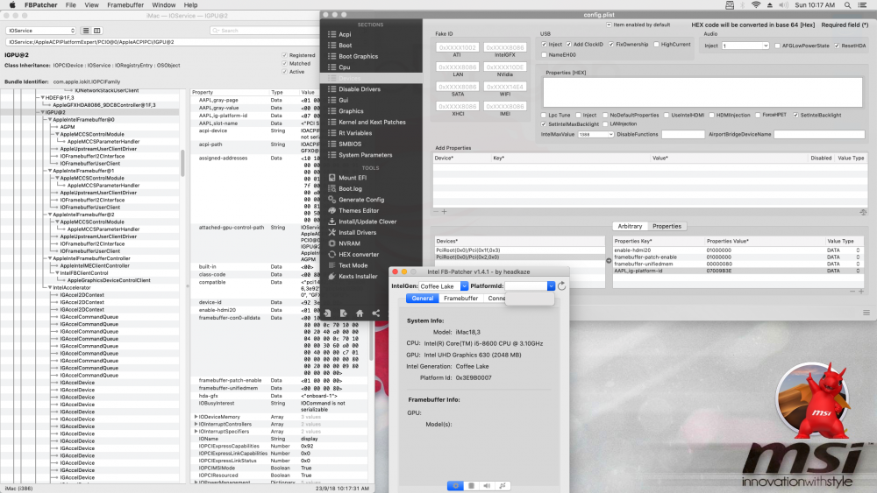Open the Kernel and Kext Patches section

[x=371, y=123]
